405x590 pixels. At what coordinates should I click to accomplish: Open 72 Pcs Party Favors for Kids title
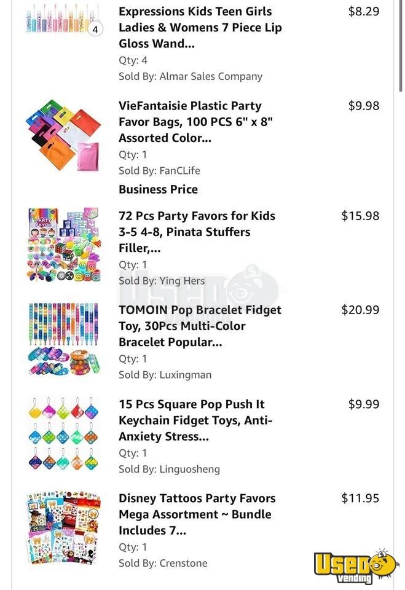197,232
